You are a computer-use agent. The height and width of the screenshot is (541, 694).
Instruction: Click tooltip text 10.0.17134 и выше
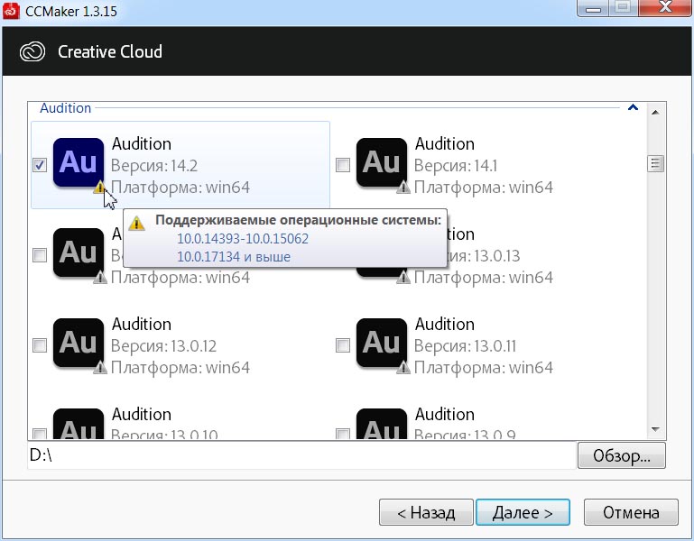point(234,257)
